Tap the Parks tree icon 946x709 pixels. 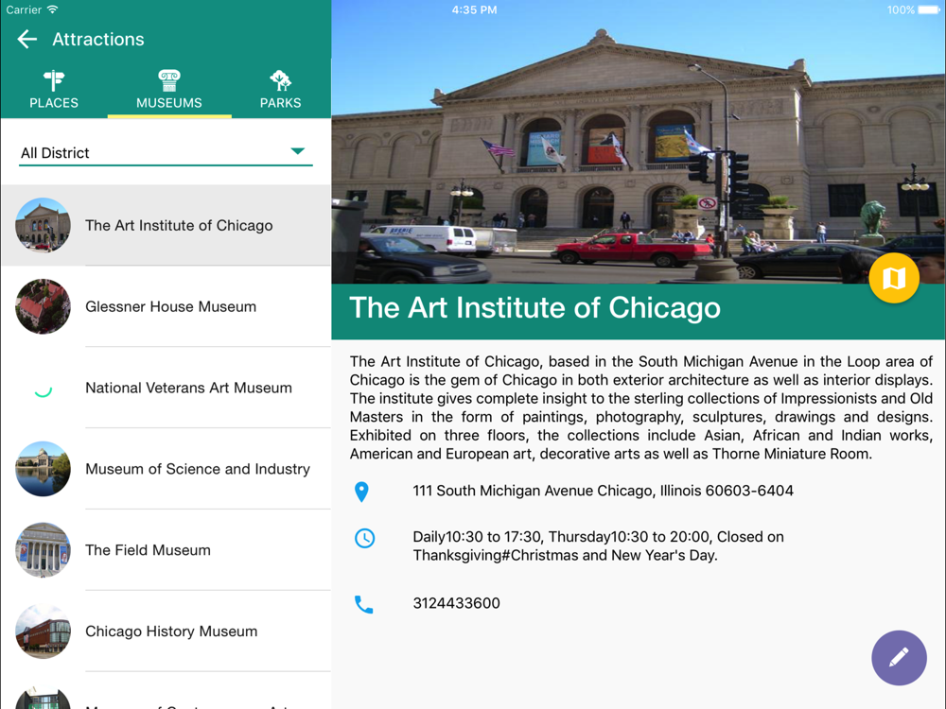click(281, 80)
